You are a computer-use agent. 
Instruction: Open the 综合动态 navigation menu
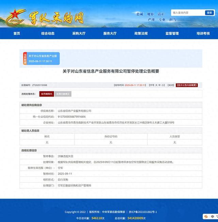click(48, 33)
